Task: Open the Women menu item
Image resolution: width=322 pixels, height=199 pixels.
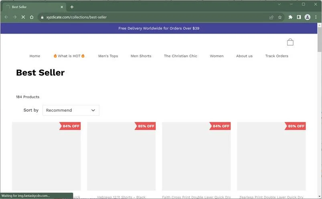Action: 217,56
